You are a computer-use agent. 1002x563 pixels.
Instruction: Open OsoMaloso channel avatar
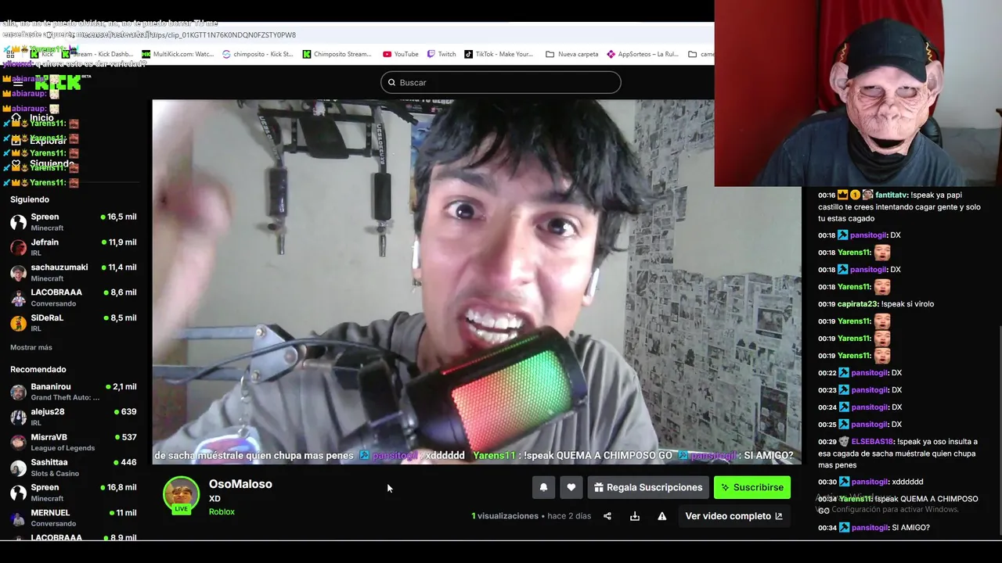pyautogui.click(x=181, y=493)
